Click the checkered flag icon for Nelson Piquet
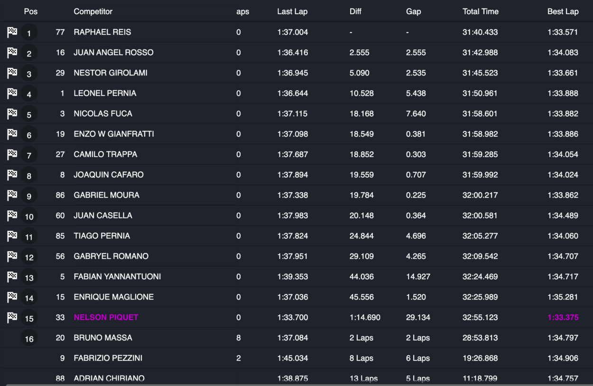This screenshot has height=386, width=593. [12, 318]
